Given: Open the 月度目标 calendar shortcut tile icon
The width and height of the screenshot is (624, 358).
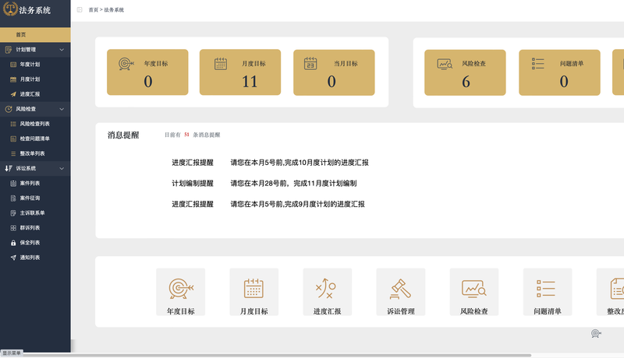Looking at the screenshot, I should point(253,288).
